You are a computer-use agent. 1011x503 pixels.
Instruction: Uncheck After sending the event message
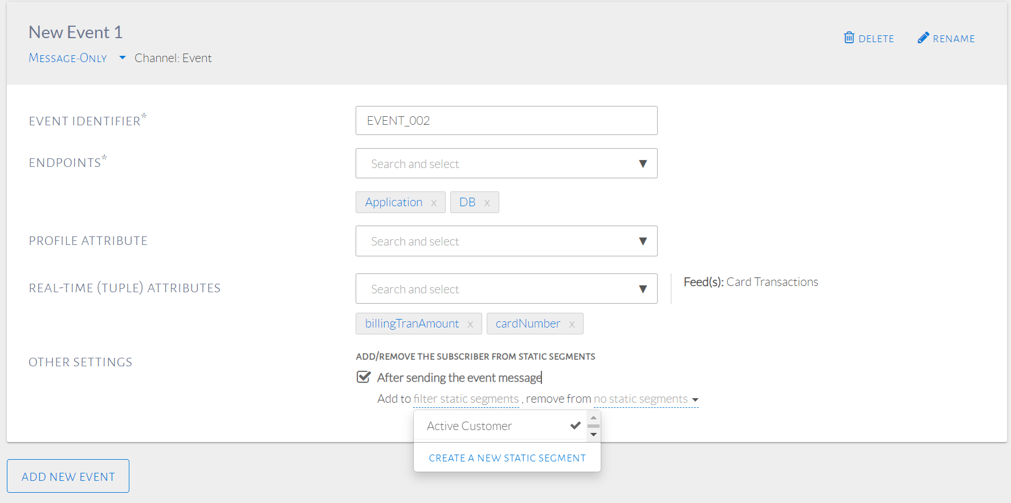[363, 377]
